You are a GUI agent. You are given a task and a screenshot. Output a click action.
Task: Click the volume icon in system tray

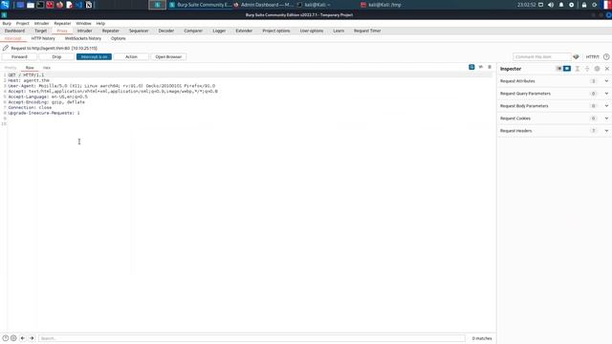551,5
